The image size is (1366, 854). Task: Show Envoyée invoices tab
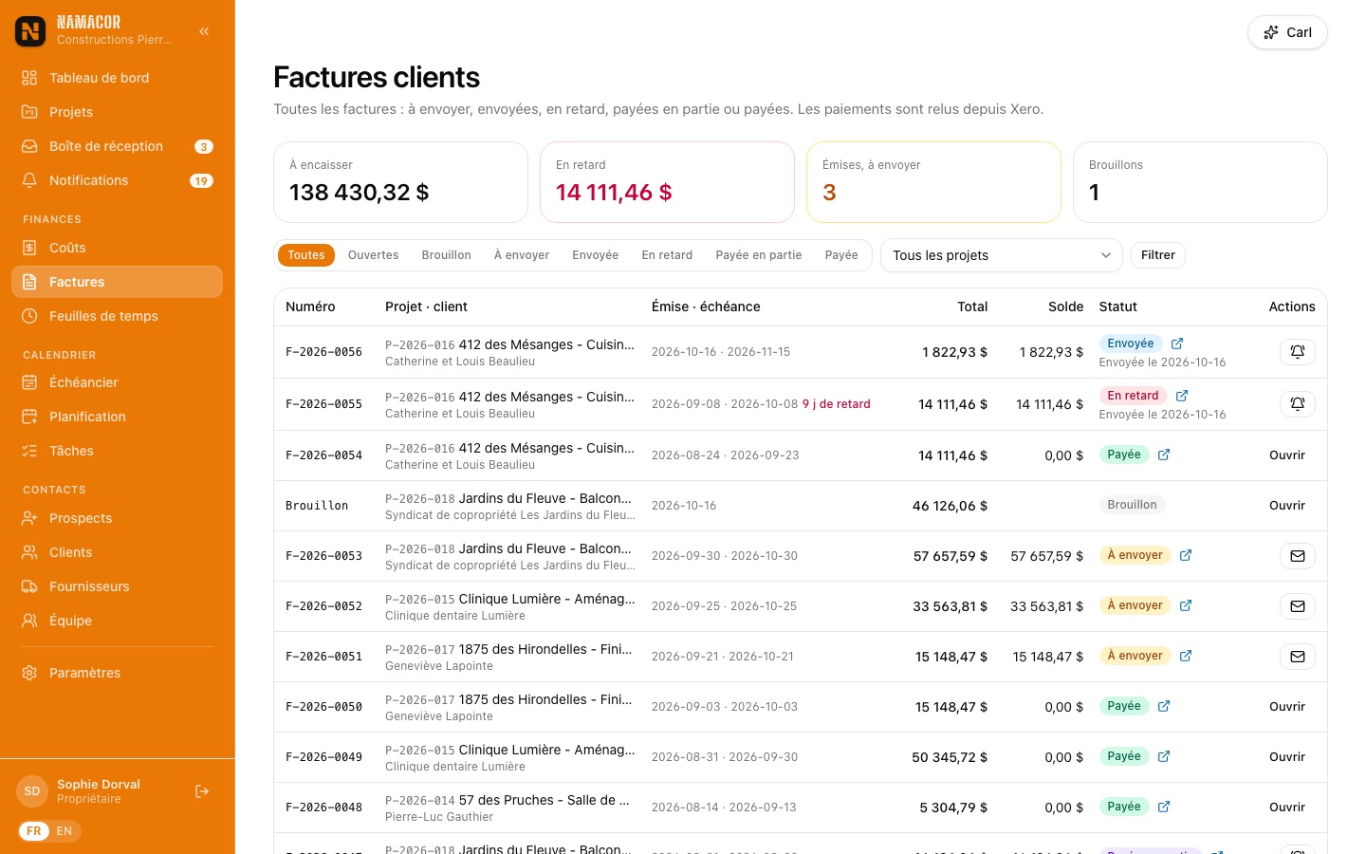pos(596,255)
